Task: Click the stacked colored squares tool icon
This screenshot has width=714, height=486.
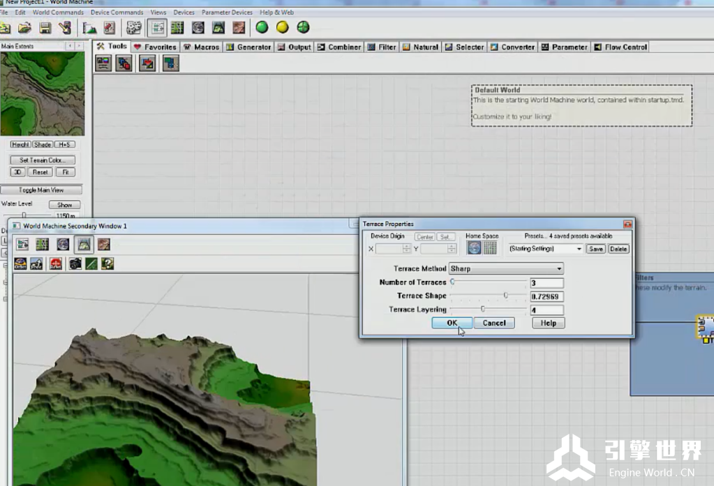Action: point(124,63)
